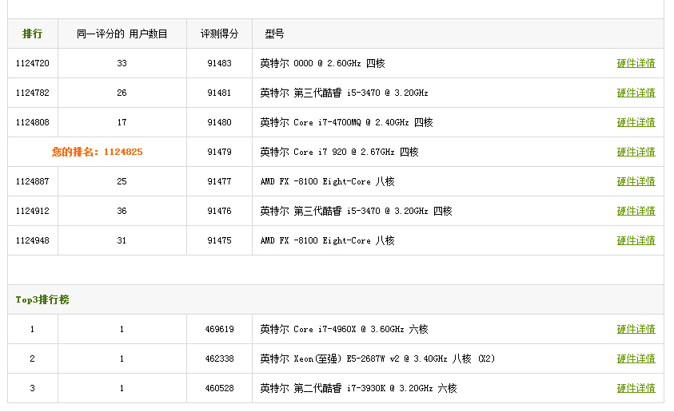The image size is (674, 412).
Task: Click the 469619 score cell
Action: tap(219, 329)
